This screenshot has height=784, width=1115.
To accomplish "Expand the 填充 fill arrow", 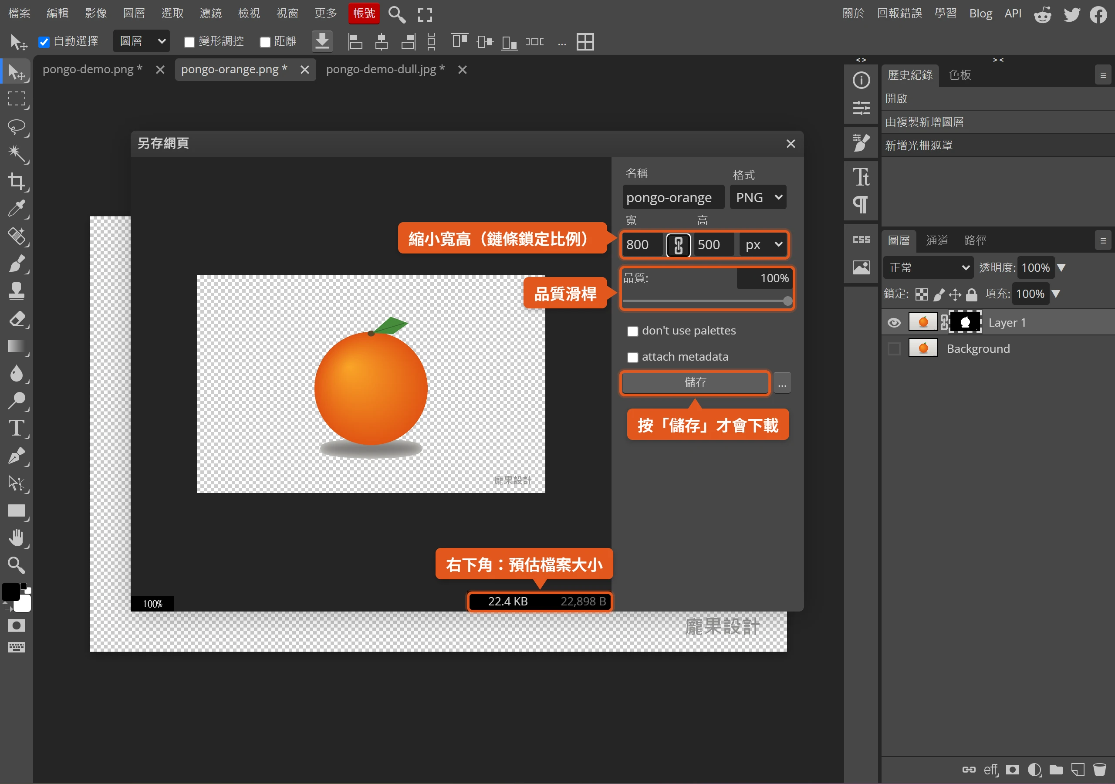I will point(1055,294).
